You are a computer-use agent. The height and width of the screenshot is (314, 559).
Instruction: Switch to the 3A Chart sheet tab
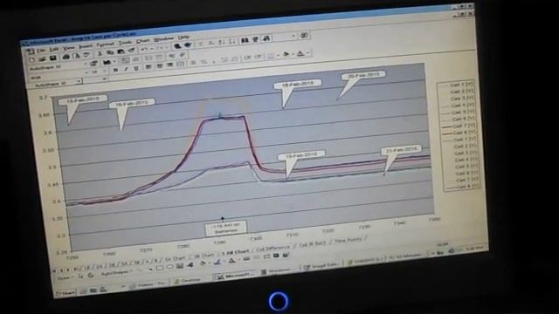[175, 259]
